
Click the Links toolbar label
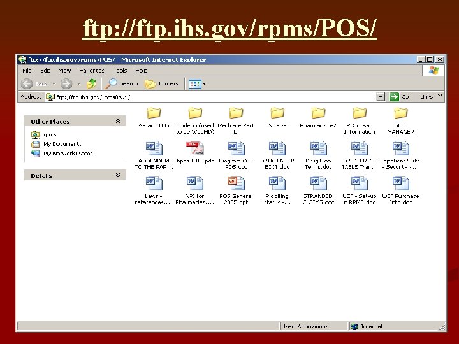[x=426, y=97]
